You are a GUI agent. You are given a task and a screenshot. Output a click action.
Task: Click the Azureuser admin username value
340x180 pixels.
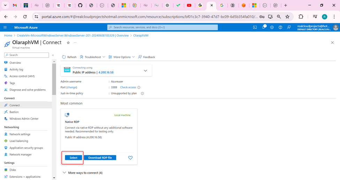[x=117, y=82]
